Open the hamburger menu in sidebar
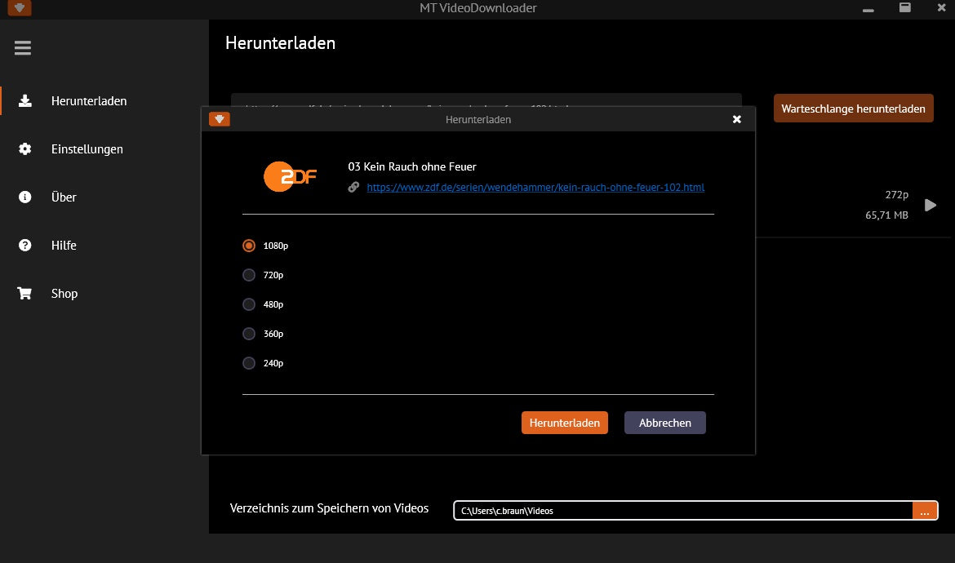This screenshot has height=563, width=955. point(23,48)
